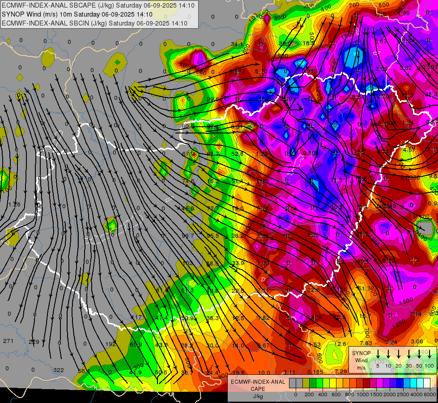Click the '7.63' value on the map
The width and height of the screenshot is (438, 403).
pos(366,343)
